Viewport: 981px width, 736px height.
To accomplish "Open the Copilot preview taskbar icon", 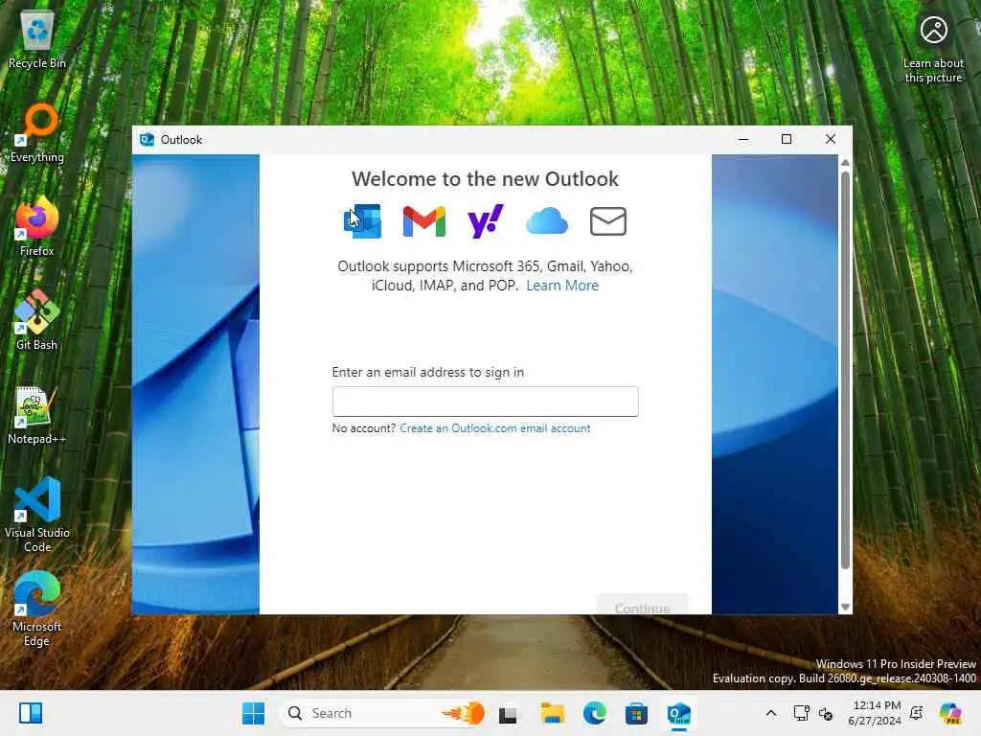I will [x=950, y=713].
